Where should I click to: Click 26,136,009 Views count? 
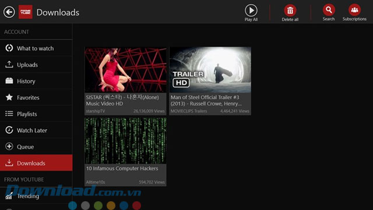point(149,111)
